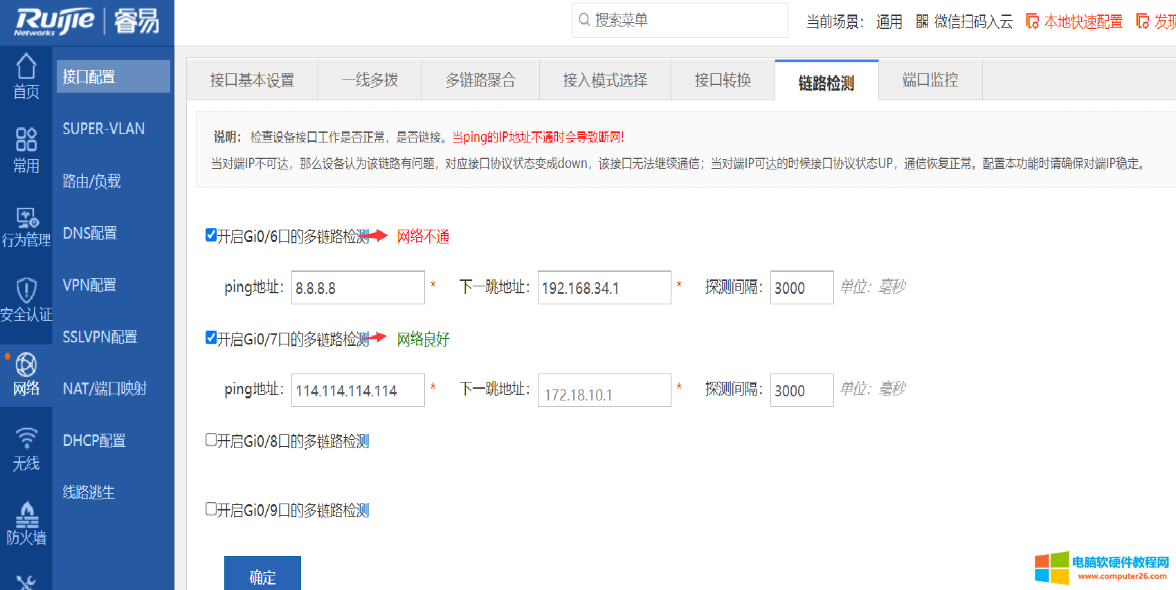This screenshot has width=1176, height=590.
Task: Click Gi0/7 探测间隔 field
Action: pos(802,390)
